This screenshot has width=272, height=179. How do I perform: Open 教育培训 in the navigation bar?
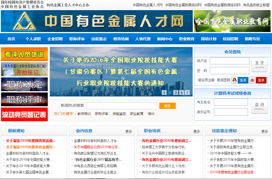pyautogui.click(x=121, y=39)
